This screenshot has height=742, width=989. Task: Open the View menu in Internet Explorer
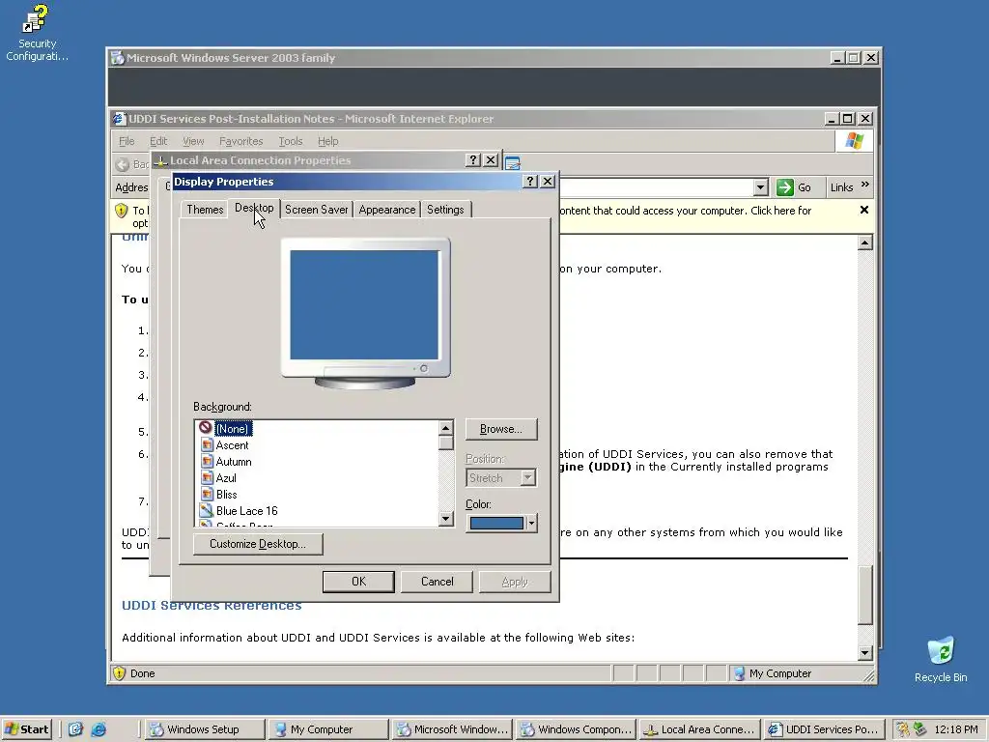pyautogui.click(x=193, y=141)
